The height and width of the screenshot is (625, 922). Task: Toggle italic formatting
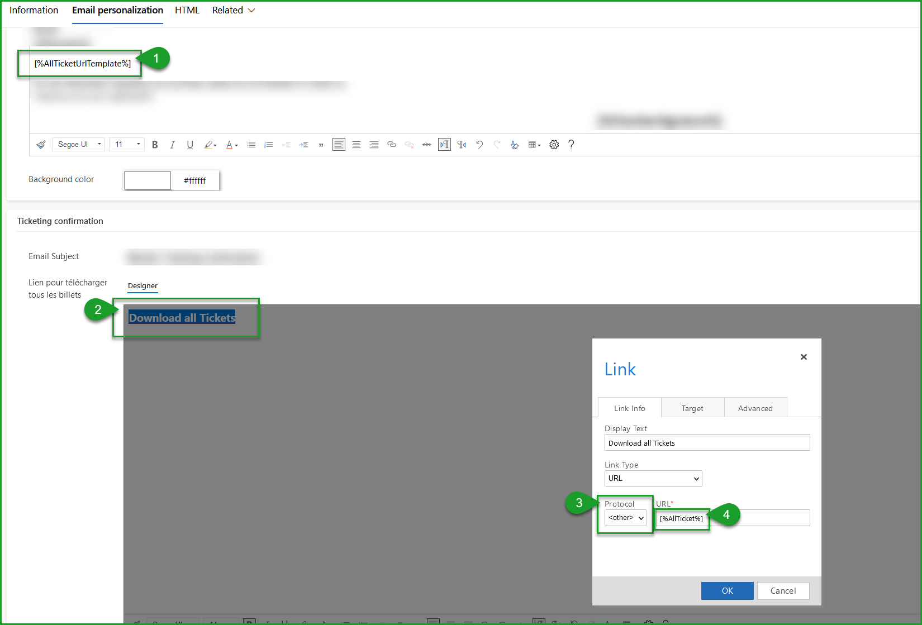[x=173, y=144]
